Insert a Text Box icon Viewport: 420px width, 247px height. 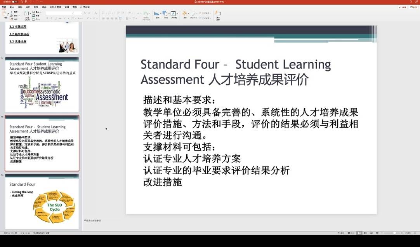pos(173,14)
